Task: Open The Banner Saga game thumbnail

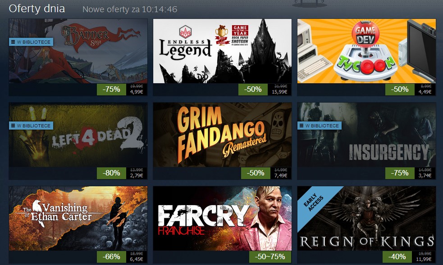Action: click(78, 51)
